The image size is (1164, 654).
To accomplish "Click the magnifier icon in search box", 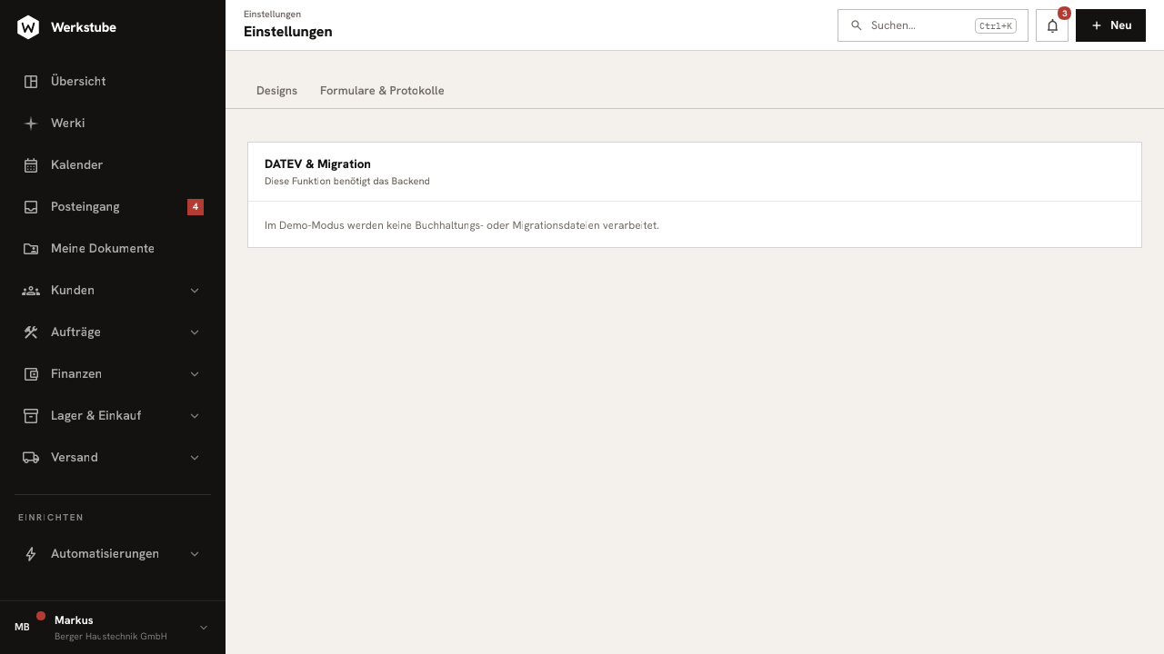I will point(856,25).
